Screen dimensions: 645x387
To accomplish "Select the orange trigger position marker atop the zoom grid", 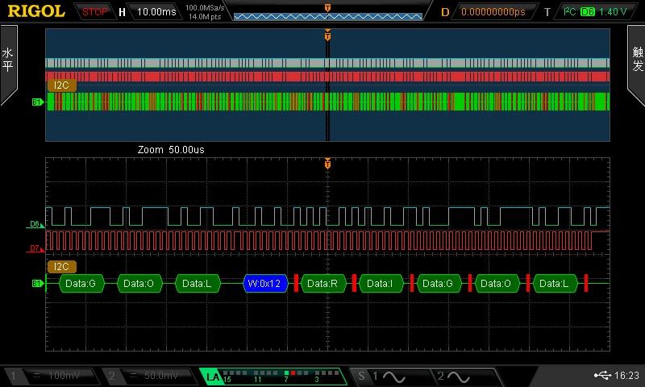I will pos(327,164).
